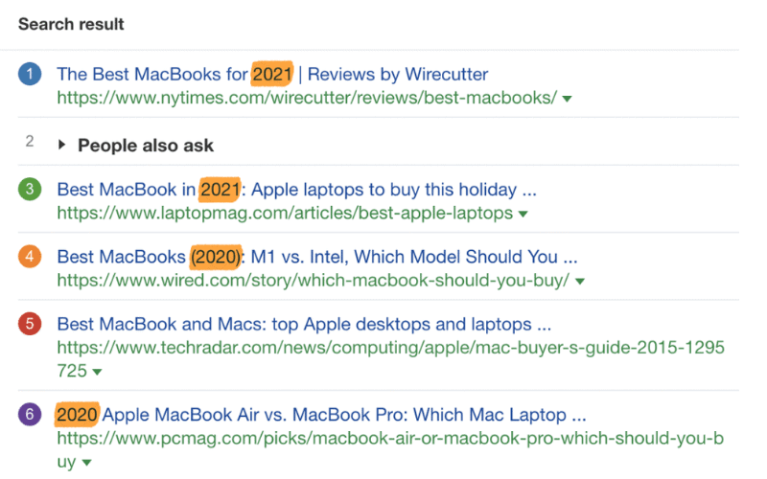The image size is (767, 479).
Task: Visit the wired.com which-macbook-should-you-buy URL
Action: click(314, 281)
